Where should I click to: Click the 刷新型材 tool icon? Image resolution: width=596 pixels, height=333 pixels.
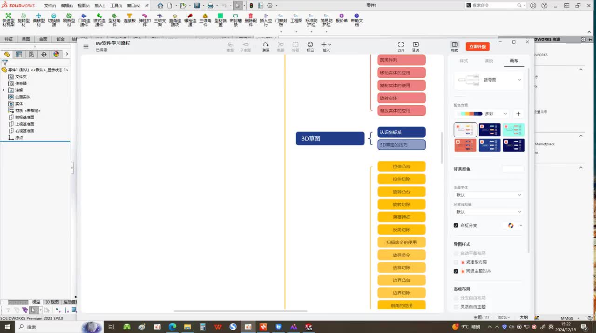point(69,20)
